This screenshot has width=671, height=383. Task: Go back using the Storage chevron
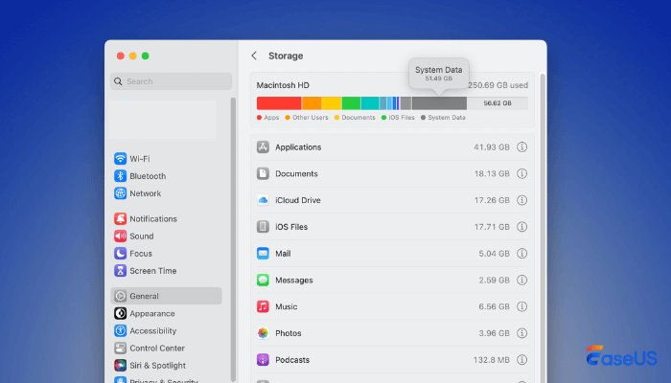(254, 56)
